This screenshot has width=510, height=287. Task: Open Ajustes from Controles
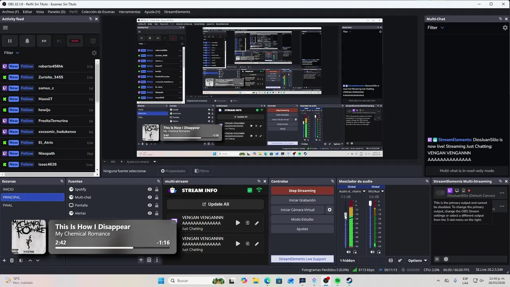[x=302, y=229]
